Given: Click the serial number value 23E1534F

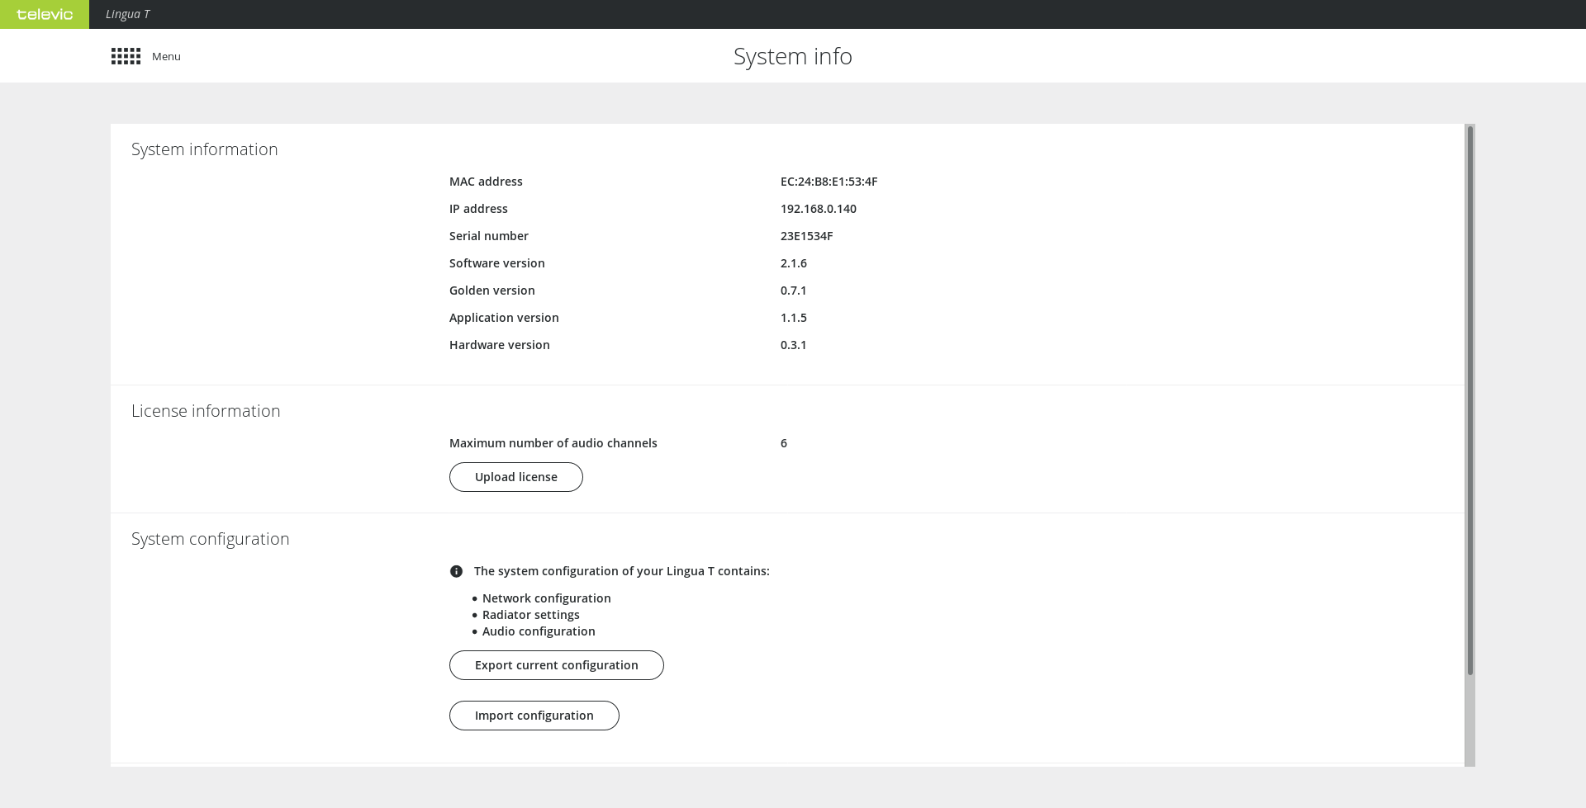Looking at the screenshot, I should pyautogui.click(x=806, y=236).
